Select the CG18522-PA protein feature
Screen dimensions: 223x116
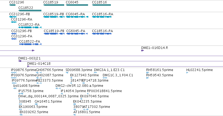(30, 44)
